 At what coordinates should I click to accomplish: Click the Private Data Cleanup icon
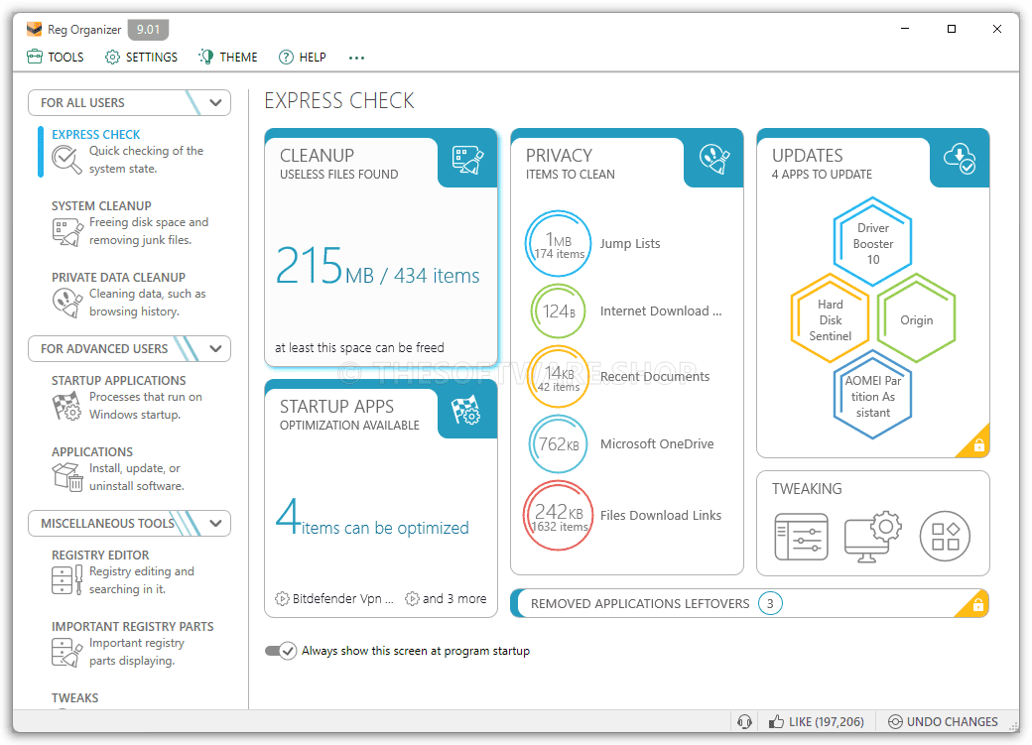[67, 303]
